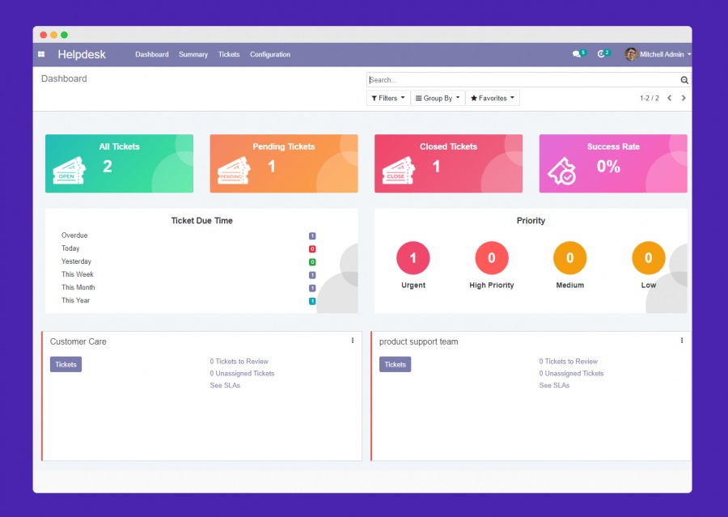Click the All Tickets card title
Screen dimensions: 728x517
coord(120,146)
